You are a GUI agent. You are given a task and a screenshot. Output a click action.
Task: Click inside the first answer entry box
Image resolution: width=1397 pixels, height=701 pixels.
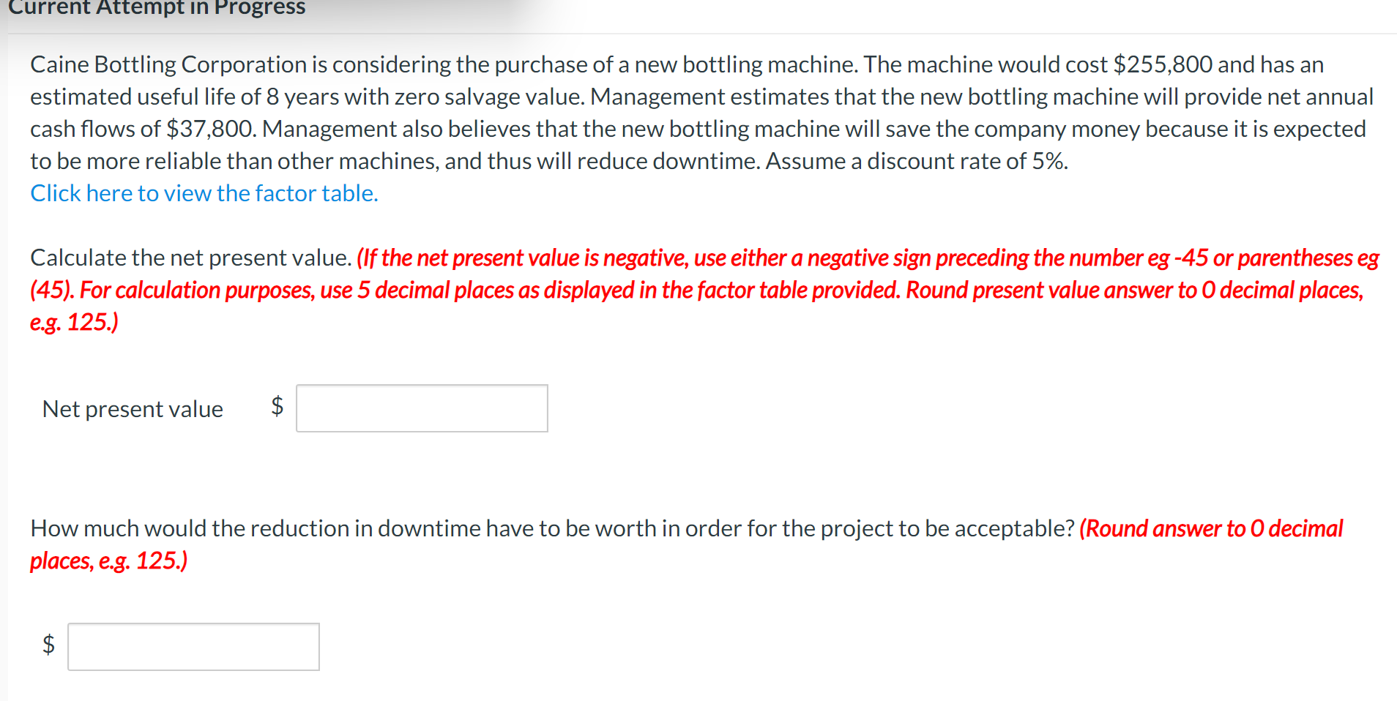coord(421,408)
